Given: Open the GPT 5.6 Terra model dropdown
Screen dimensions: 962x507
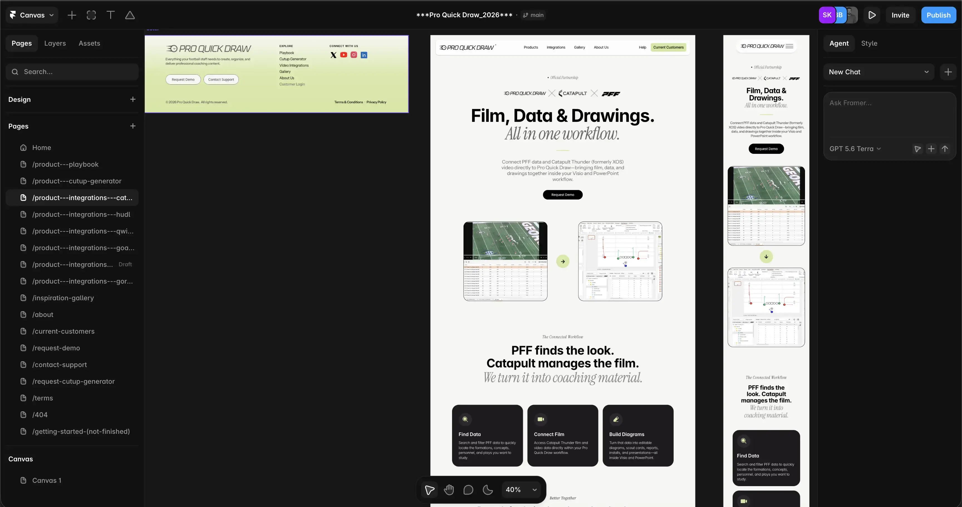Looking at the screenshot, I should tap(855, 149).
